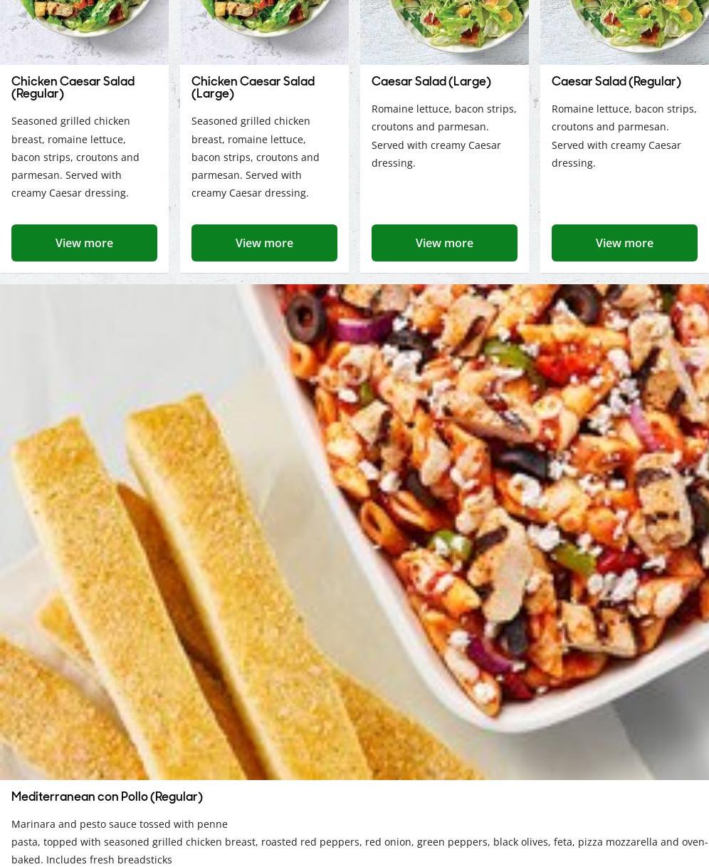Image resolution: width=709 pixels, height=867 pixels.
Task: Click the Chicken Caesar Salad (Regular) image
Action: point(84,32)
